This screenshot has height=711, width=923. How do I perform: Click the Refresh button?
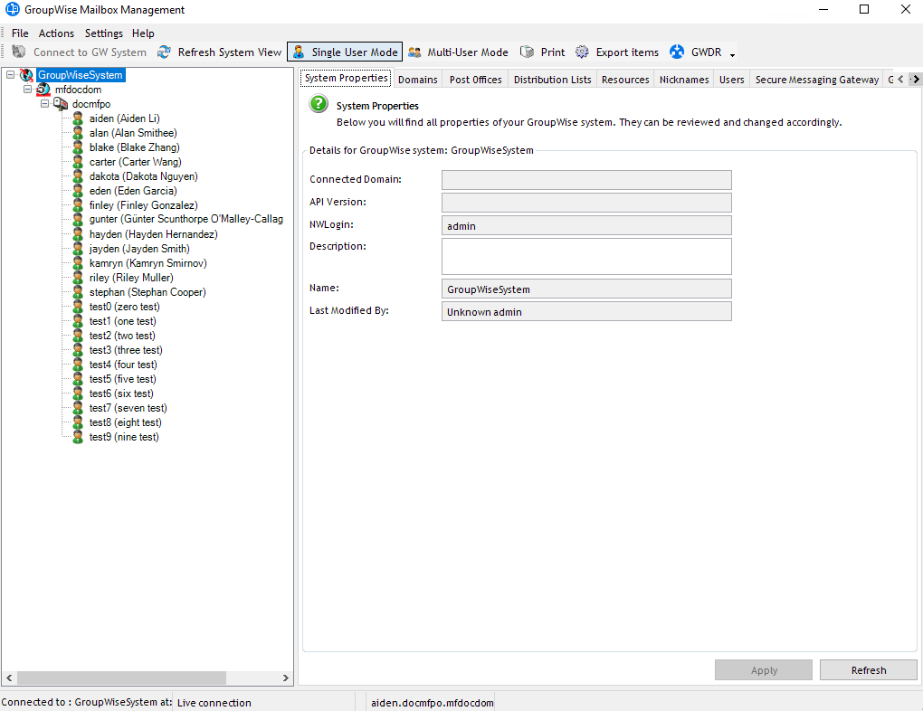click(869, 669)
